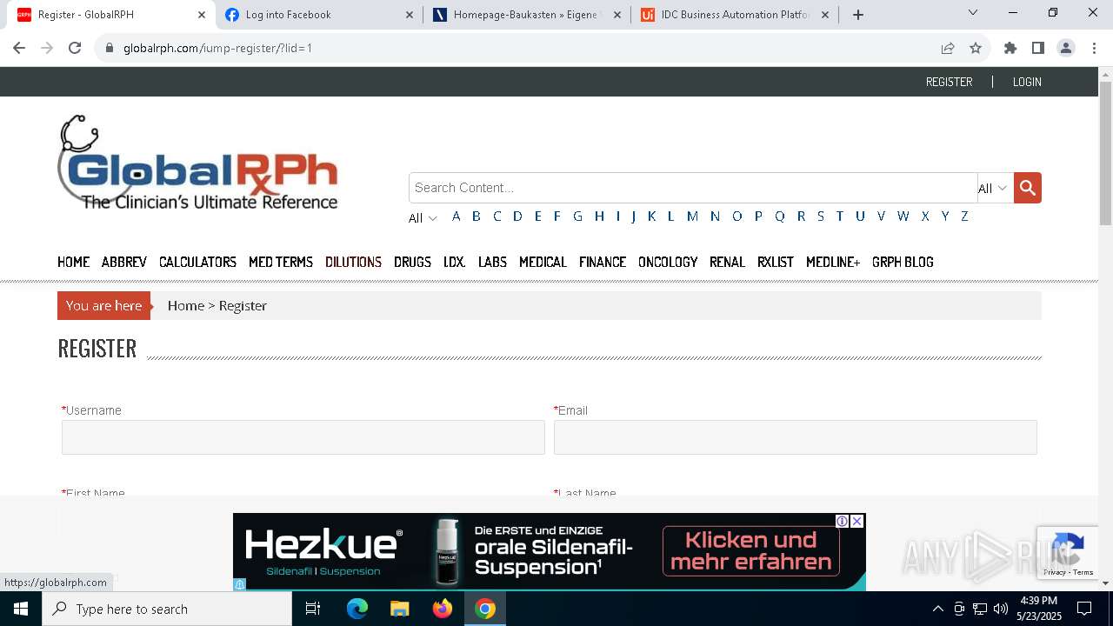Image resolution: width=1113 pixels, height=626 pixels.
Task: Close the Log into Facebook tab
Action: 410,15
